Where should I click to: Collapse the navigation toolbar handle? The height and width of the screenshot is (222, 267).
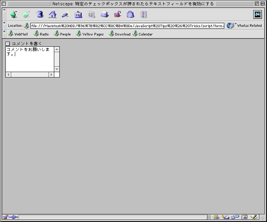click(x=4, y=14)
